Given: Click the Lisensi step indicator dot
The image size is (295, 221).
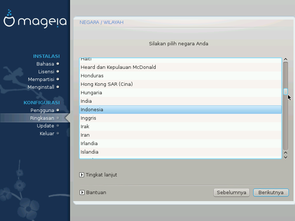Looking at the screenshot, I should 58,71.
